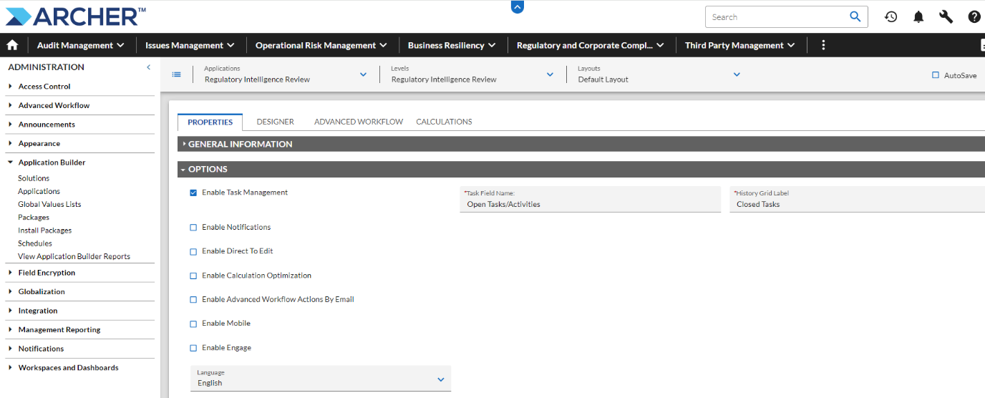
Task: Open Schedules link in sidebar
Action: point(35,243)
